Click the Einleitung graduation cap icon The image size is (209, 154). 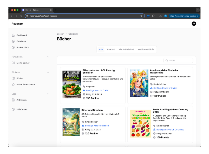(13, 41)
